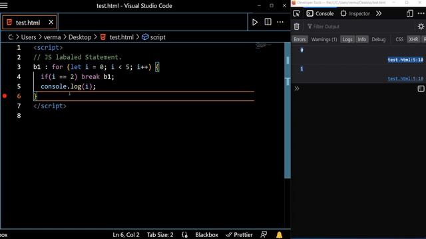
Task: Click console output value 0
Action: (302, 50)
